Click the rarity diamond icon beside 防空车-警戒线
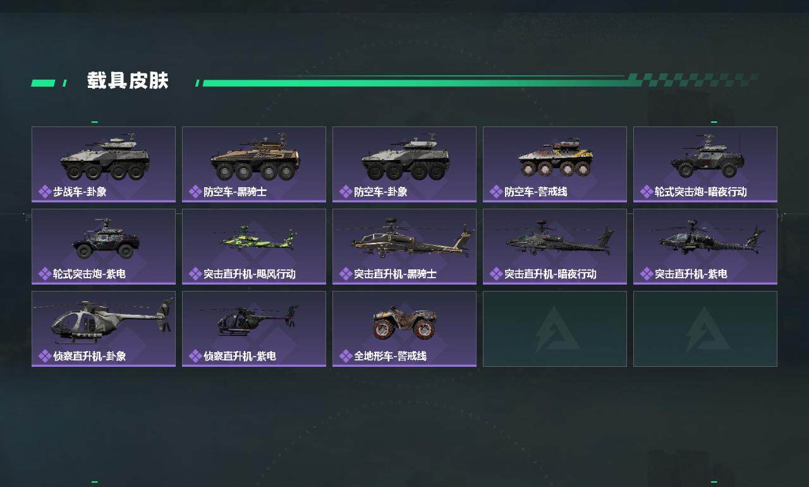809x487 pixels. [496, 192]
